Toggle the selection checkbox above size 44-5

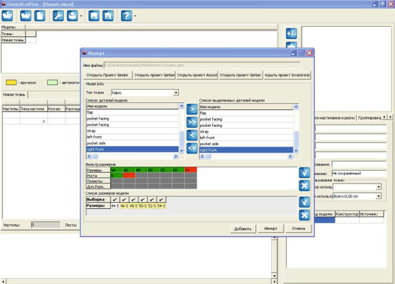pos(115,199)
